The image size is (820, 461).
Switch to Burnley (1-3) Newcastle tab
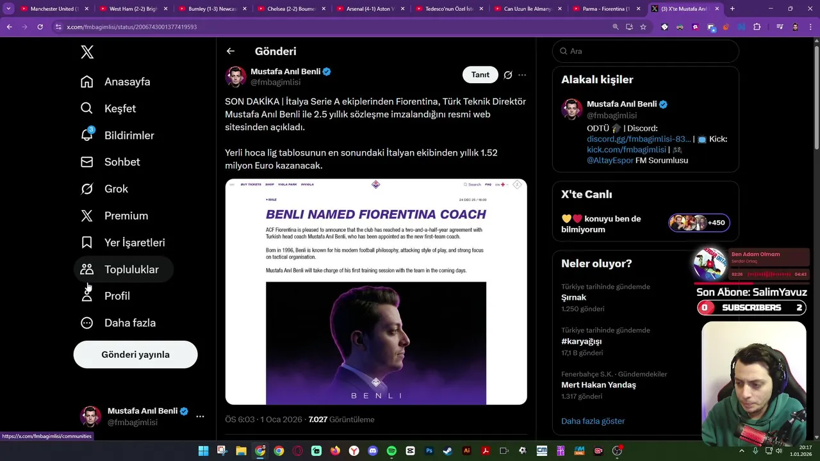[212, 9]
